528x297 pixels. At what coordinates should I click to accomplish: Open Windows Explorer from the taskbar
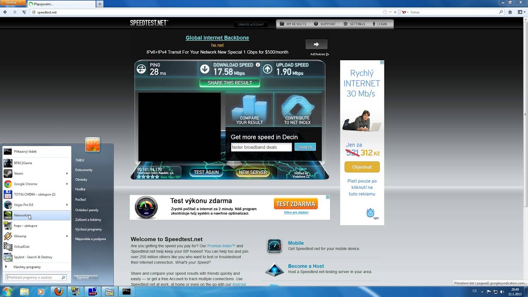pyautogui.click(x=25, y=292)
